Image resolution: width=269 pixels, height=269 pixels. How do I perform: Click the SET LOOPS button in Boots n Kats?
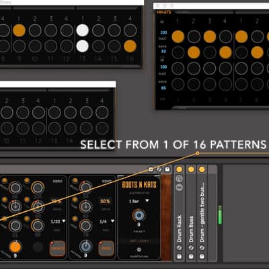(139, 241)
